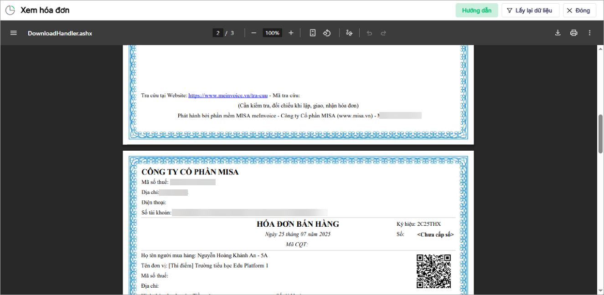Open the meinvoice.vn tra-cuu link
The width and height of the screenshot is (604, 295).
pos(228,96)
